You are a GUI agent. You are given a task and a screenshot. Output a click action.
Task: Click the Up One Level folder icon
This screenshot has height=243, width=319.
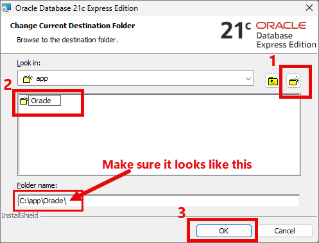[x=273, y=81]
